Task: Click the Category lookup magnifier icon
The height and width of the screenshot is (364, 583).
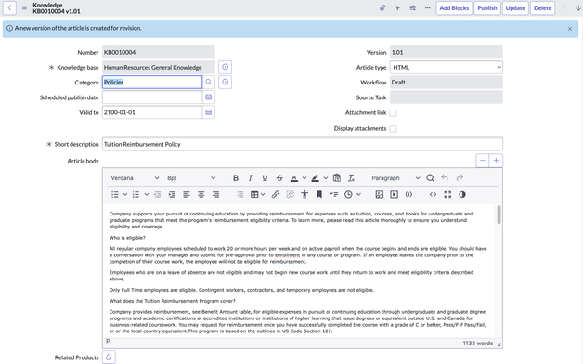Action: click(x=209, y=82)
